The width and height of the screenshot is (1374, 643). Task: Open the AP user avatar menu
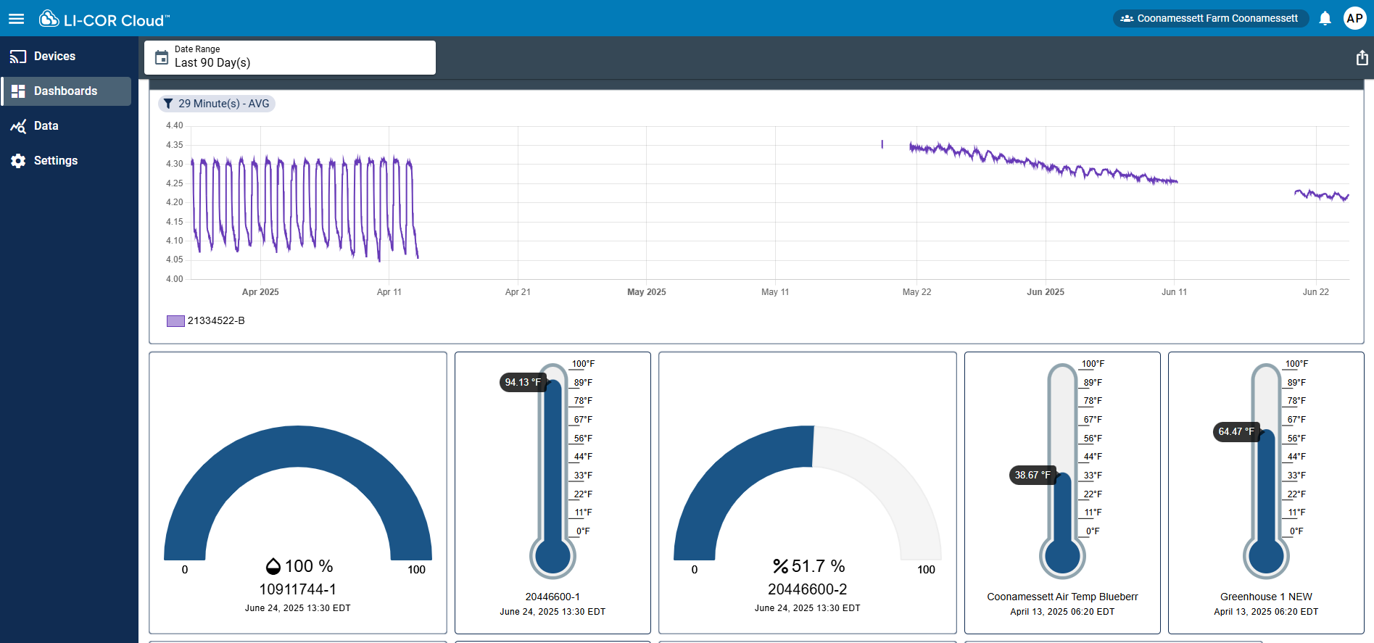pos(1354,18)
